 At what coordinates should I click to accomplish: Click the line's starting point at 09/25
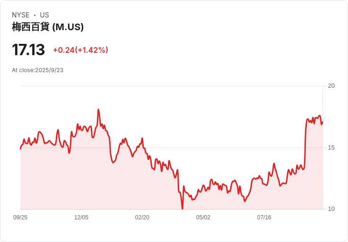[x=21, y=149]
